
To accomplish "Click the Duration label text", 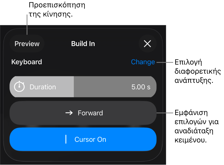I will [43, 87].
